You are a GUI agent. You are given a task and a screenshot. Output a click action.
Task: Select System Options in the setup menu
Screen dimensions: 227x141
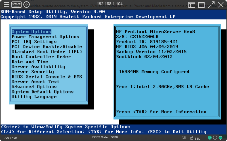31,32
